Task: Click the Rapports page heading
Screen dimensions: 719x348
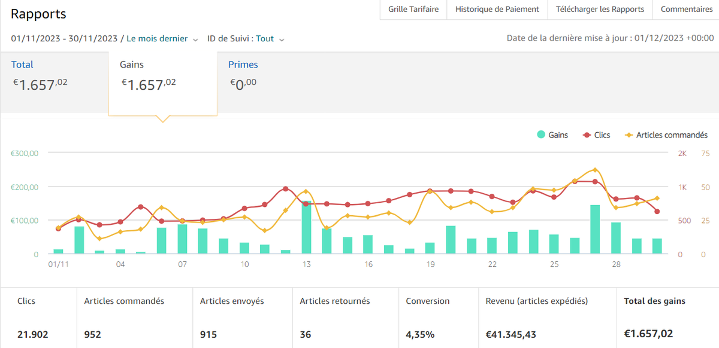Action: (38, 14)
